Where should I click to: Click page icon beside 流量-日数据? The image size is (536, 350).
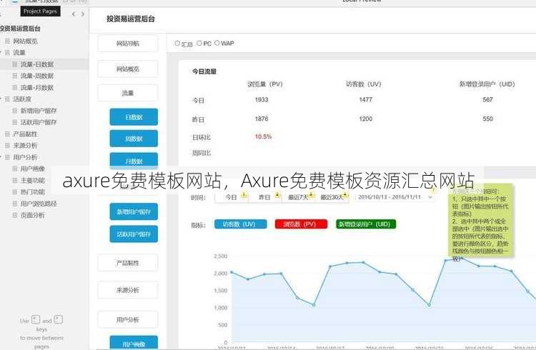coord(15,64)
